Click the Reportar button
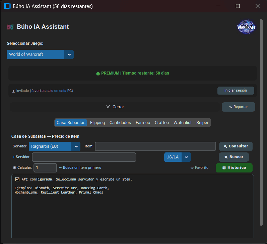Image resolution: width=267 pixels, height=244 pixels. pos(239,107)
